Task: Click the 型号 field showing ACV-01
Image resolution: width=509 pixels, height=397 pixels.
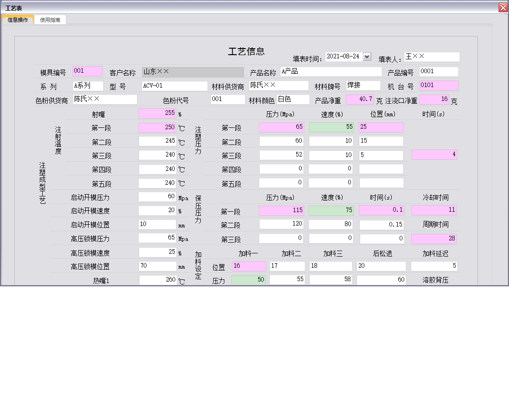Action: [174, 86]
